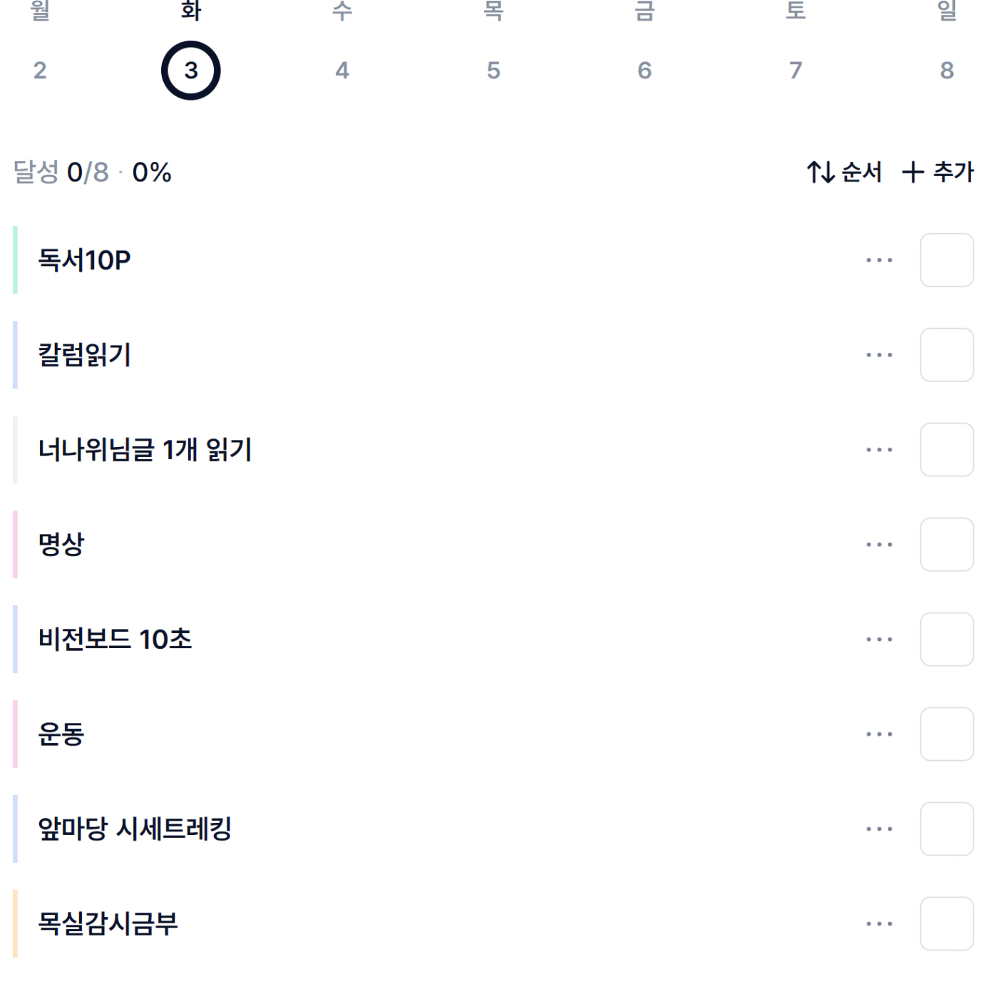This screenshot has width=983, height=984.
Task: Open three-dot menu for 운동
Action: click(879, 734)
